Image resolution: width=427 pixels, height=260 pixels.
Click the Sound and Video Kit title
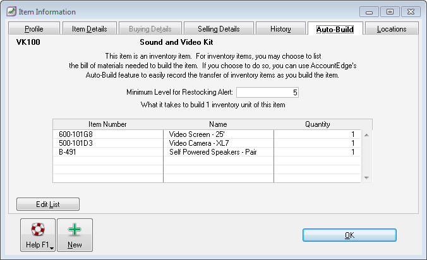176,42
